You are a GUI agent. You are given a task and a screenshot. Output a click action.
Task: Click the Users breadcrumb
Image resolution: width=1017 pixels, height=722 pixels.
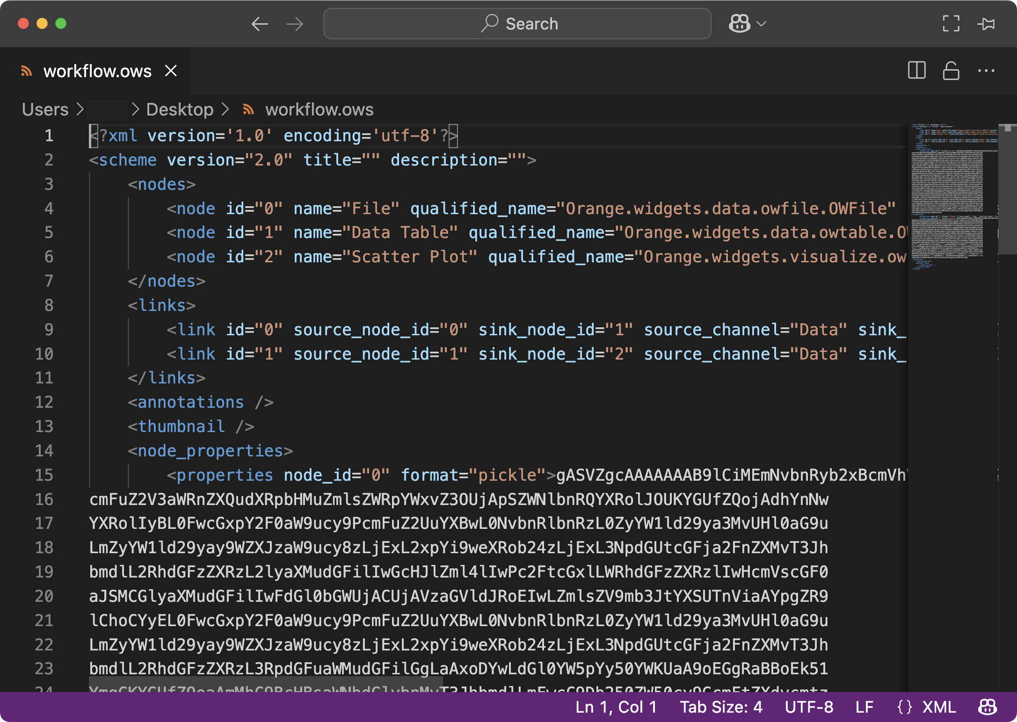click(x=45, y=109)
